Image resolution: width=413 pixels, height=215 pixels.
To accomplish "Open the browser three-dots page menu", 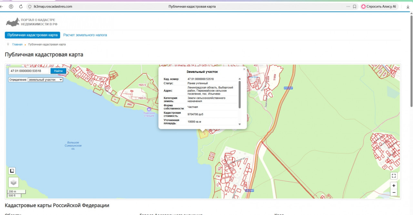I will tap(348, 6).
